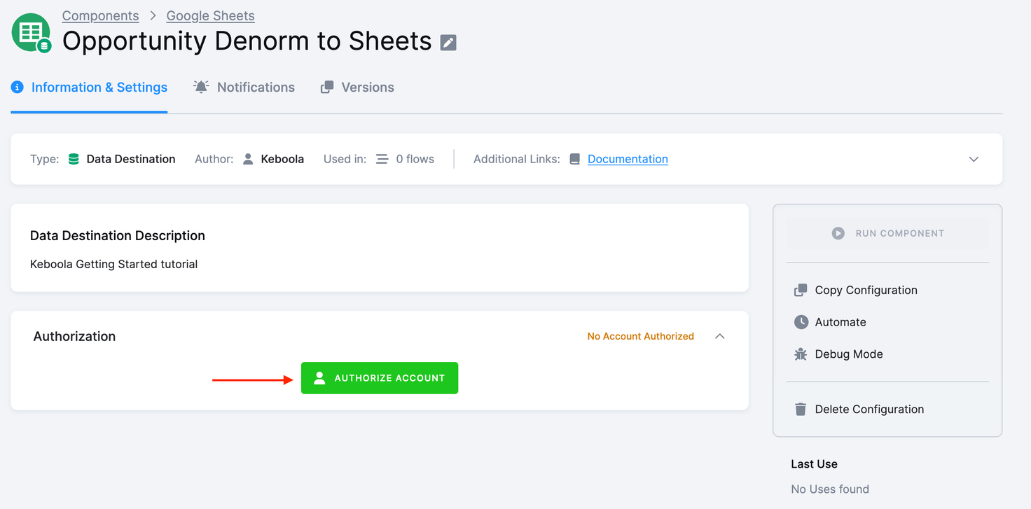Viewport: 1031px width, 509px height.
Task: Open the Google Sheets breadcrumb link
Action: point(210,15)
